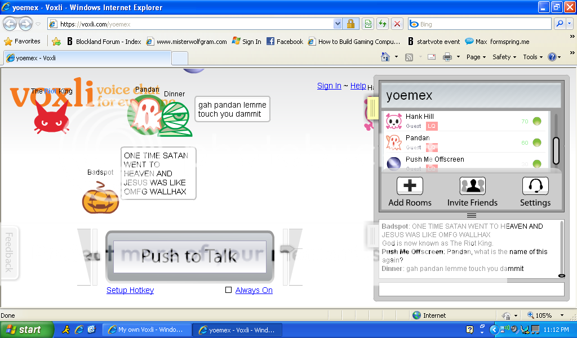The height and width of the screenshot is (338, 577).
Task: Click the pink skull avatar for Hank Hill
Action: (x=394, y=121)
